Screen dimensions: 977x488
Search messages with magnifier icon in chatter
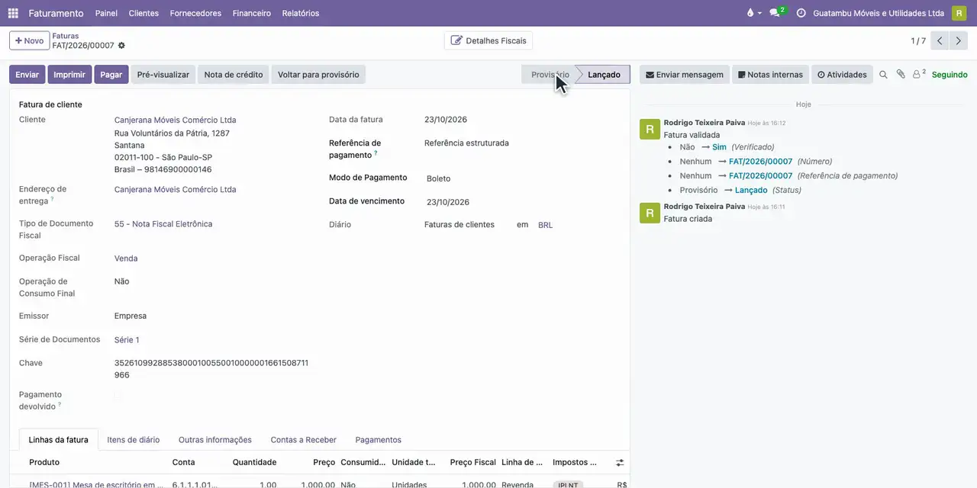pyautogui.click(x=883, y=75)
